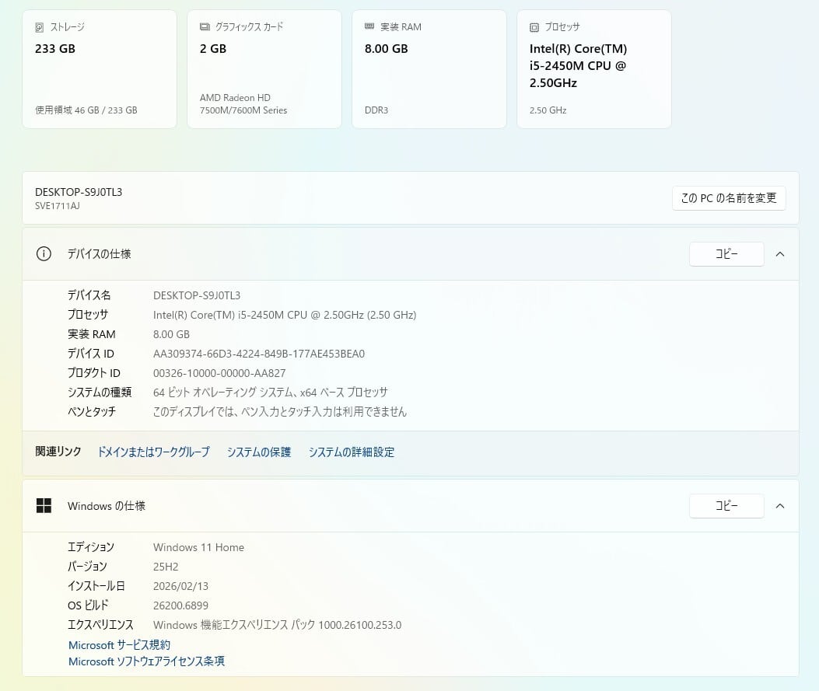This screenshot has height=691, width=819.
Task: Copy Windows specs with the コピー button
Action: 726,506
